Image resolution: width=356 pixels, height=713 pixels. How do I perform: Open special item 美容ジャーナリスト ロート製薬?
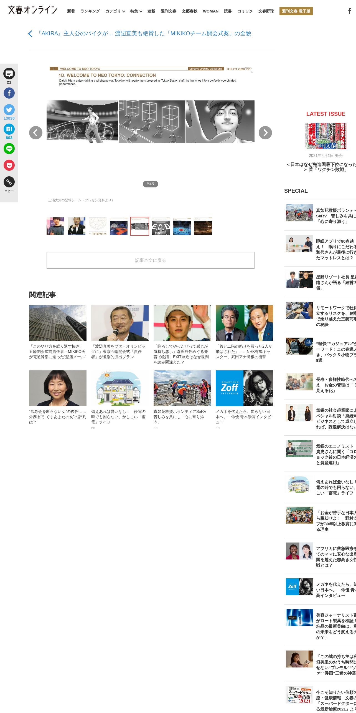point(336,626)
